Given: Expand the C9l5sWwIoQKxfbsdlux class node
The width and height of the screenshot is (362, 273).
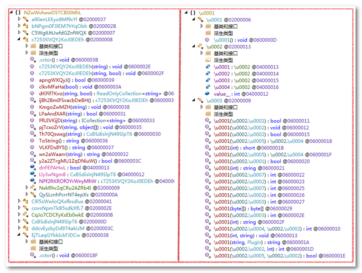Looking at the screenshot, I should point(19,202).
